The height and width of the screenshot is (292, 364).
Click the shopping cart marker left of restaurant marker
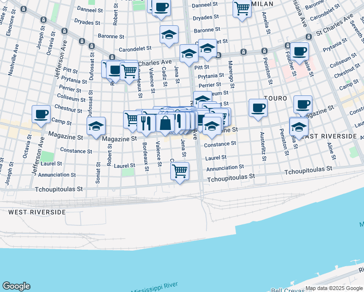130,121
